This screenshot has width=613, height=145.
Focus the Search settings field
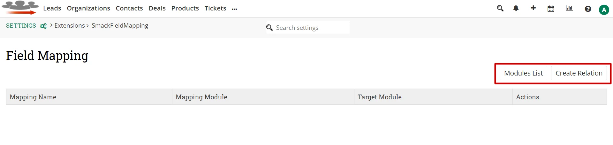tap(311, 28)
